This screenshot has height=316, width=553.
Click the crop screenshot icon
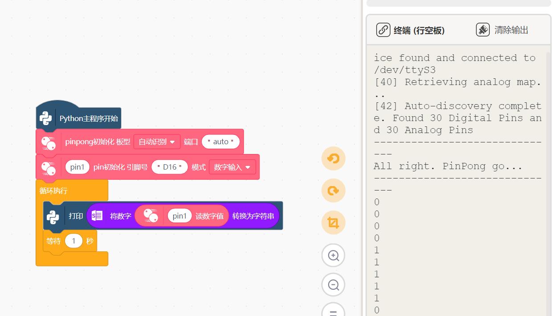pyautogui.click(x=333, y=223)
